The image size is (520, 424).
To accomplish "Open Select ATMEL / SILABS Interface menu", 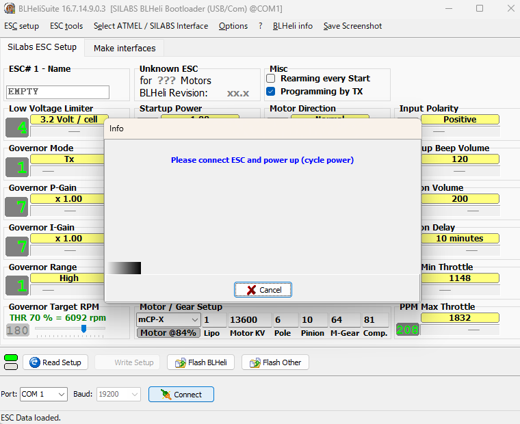I will [151, 26].
